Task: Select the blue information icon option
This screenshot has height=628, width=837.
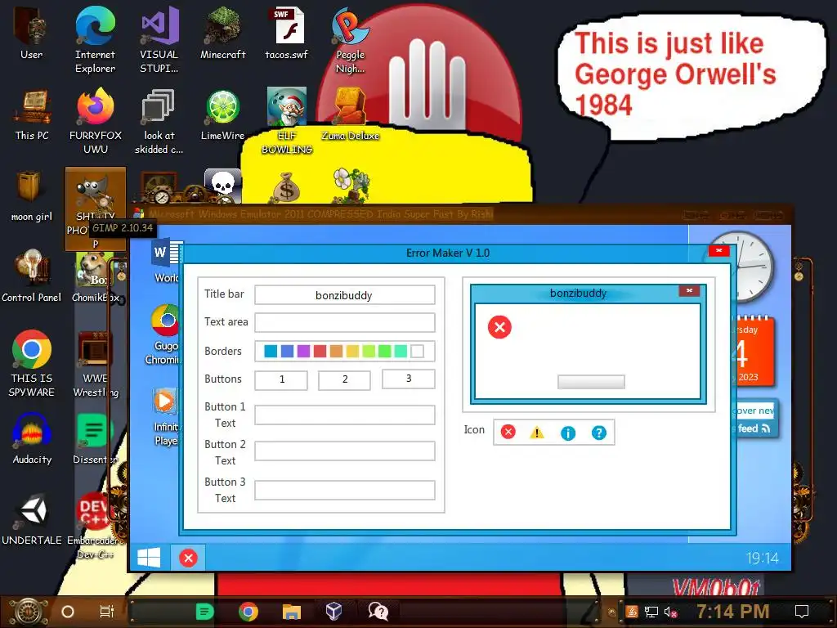Action: click(568, 433)
